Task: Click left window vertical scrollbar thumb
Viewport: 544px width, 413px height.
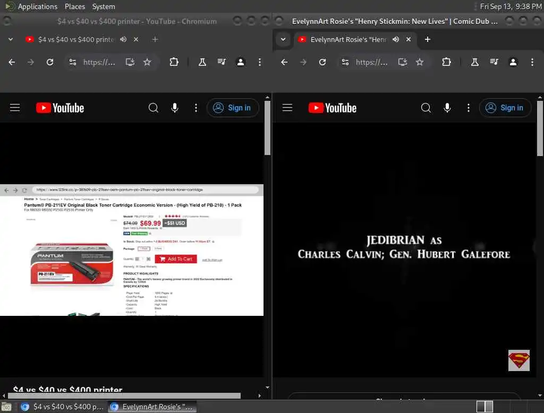Action: coord(267,128)
